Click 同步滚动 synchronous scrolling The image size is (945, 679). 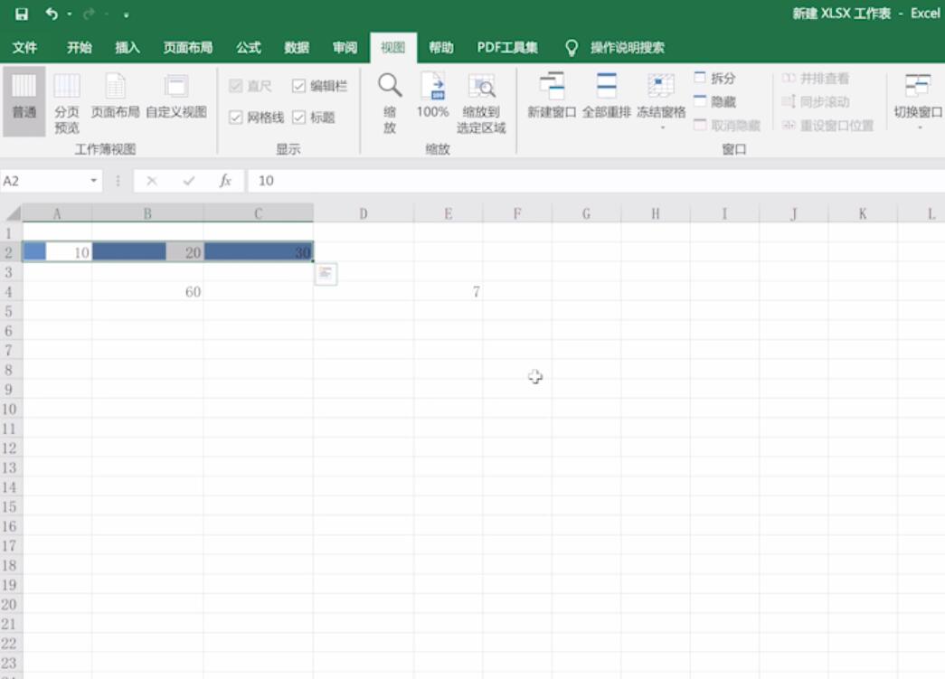coord(816,102)
